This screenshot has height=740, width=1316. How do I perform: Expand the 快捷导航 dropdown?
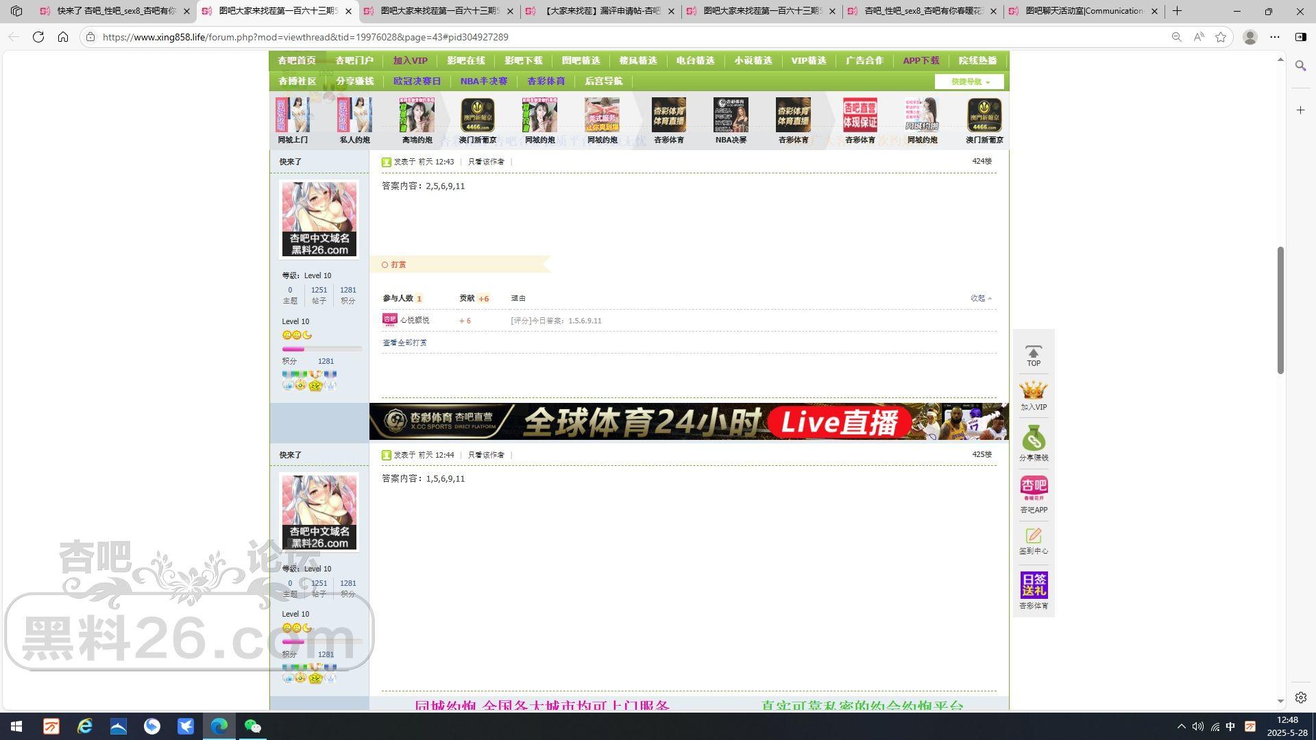969,82
